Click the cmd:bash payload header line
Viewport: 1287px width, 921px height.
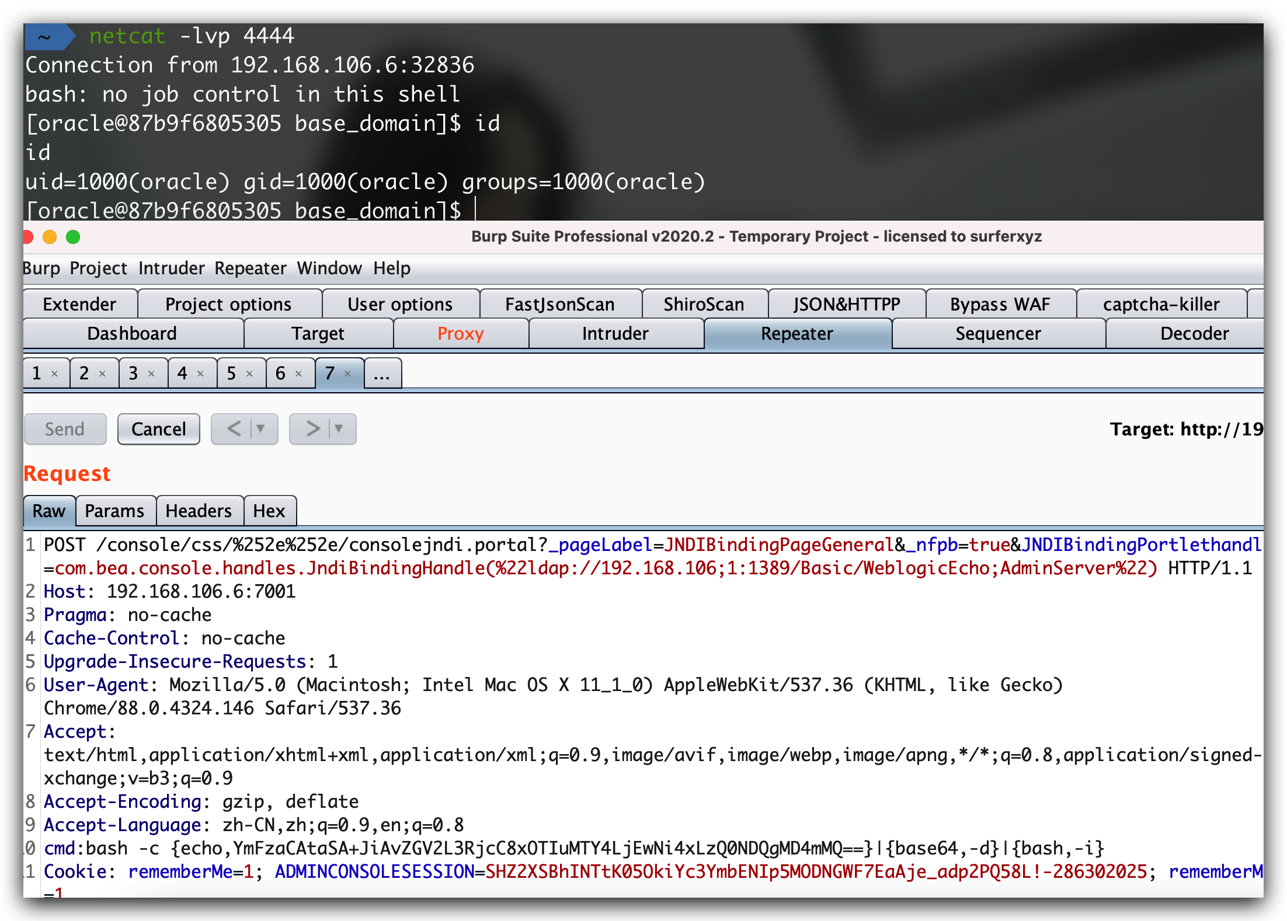pyautogui.click(x=574, y=848)
